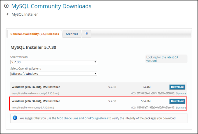Open the Select Operating System dropdown
The image size is (198, 134).
[54, 74]
